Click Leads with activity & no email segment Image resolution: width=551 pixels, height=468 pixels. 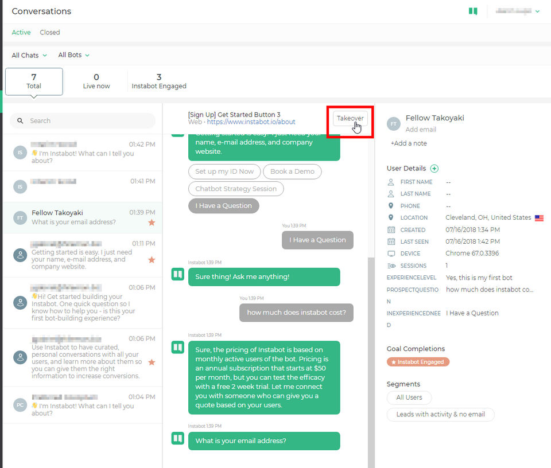440,414
